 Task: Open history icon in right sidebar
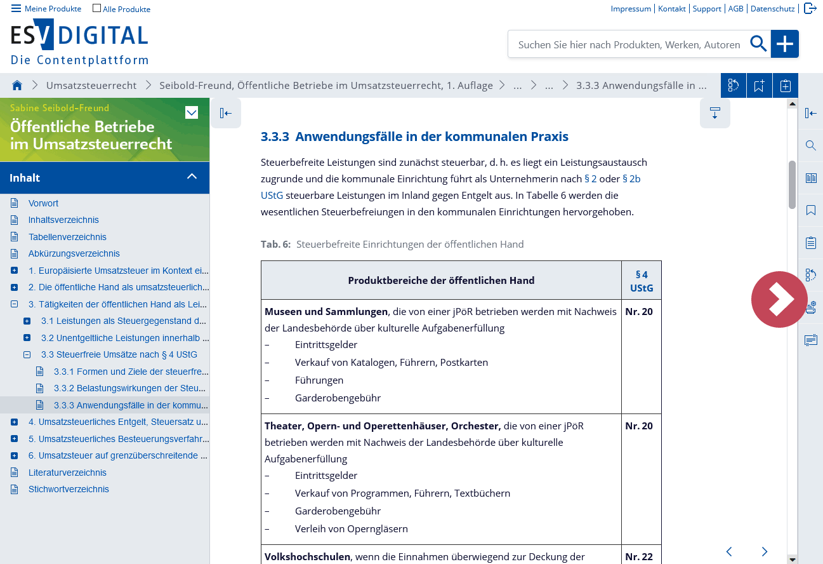(810, 275)
